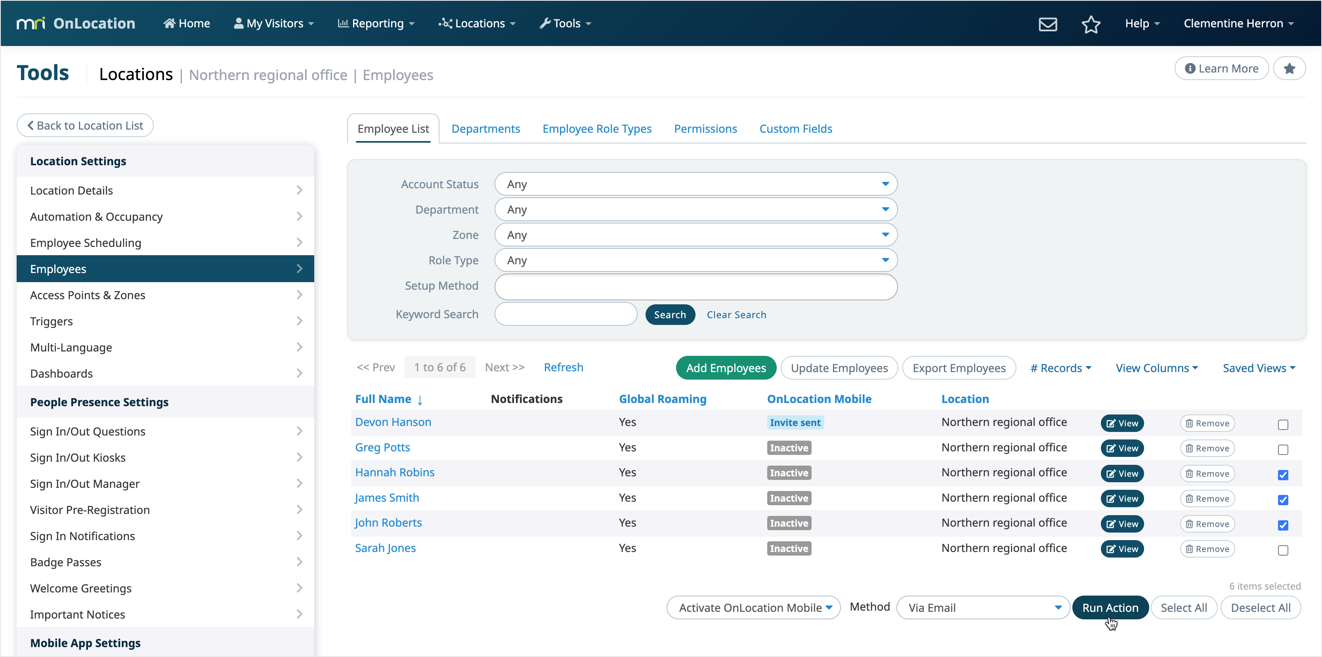1322x657 pixels.
Task: Deselect John Roberts row checkbox
Action: (1283, 525)
